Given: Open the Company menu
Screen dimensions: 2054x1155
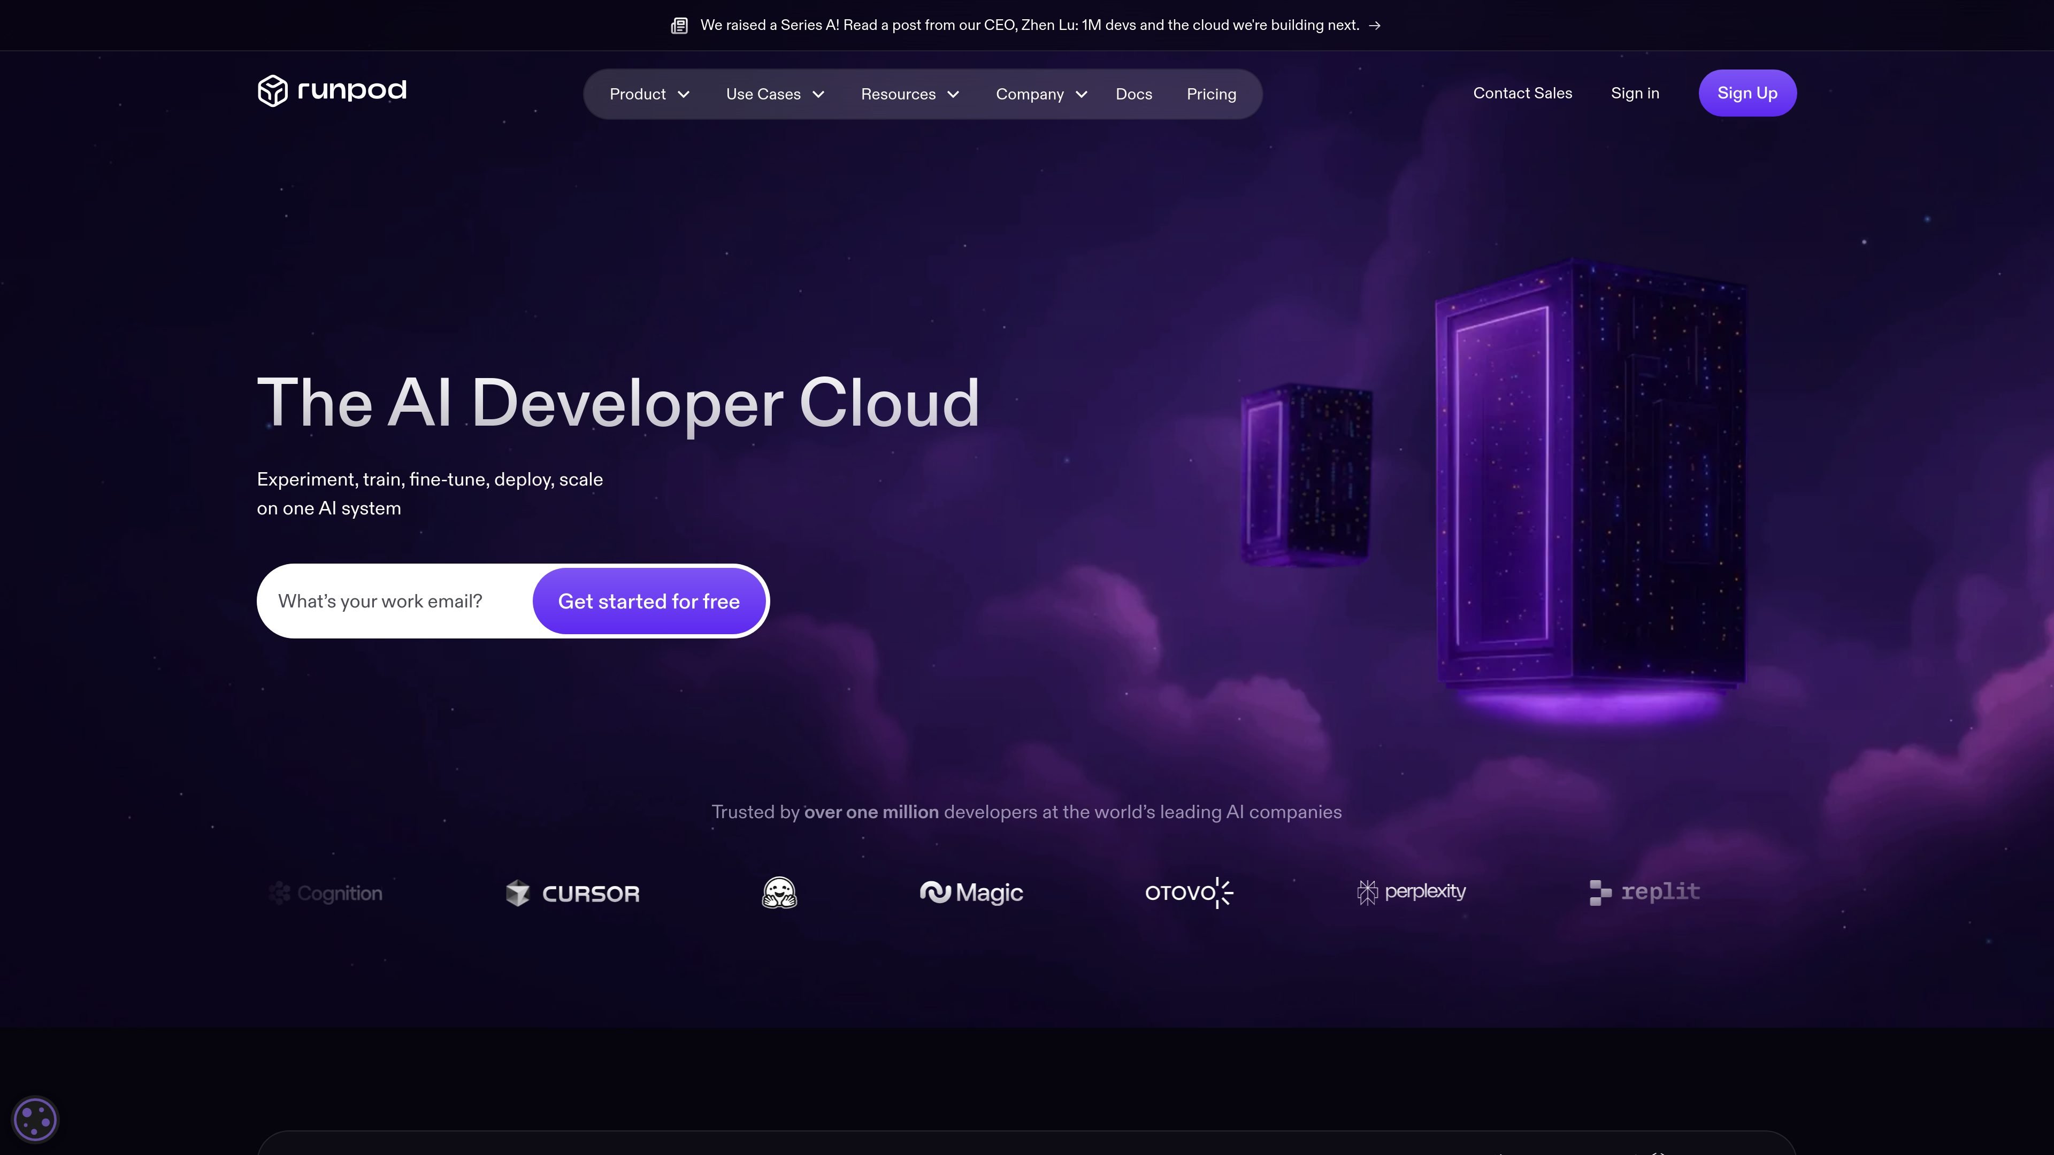Looking at the screenshot, I should pyautogui.click(x=1041, y=94).
